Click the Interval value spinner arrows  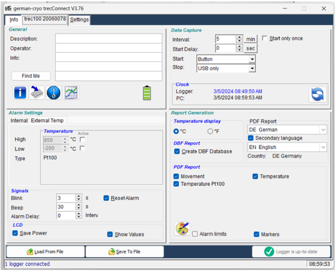pos(239,39)
